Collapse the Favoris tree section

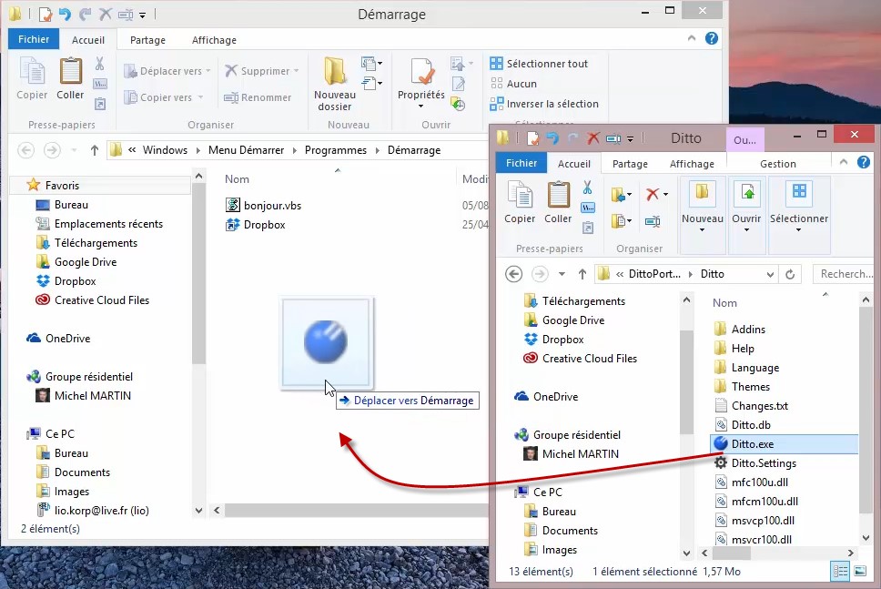pos(20,186)
